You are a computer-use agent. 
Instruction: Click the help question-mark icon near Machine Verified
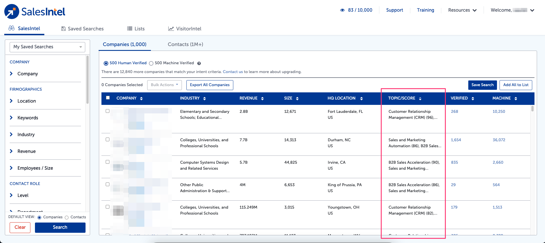(x=199, y=63)
